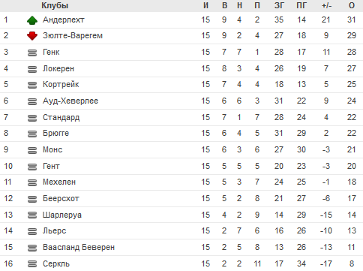Click the unchanged position icon beside Серкль
Viewport: 363px width, 271px height.
tap(32, 263)
